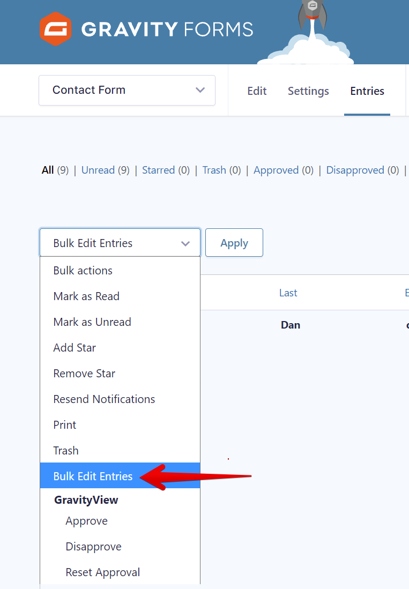
Task: Show Approved entries filter
Action: tap(276, 170)
